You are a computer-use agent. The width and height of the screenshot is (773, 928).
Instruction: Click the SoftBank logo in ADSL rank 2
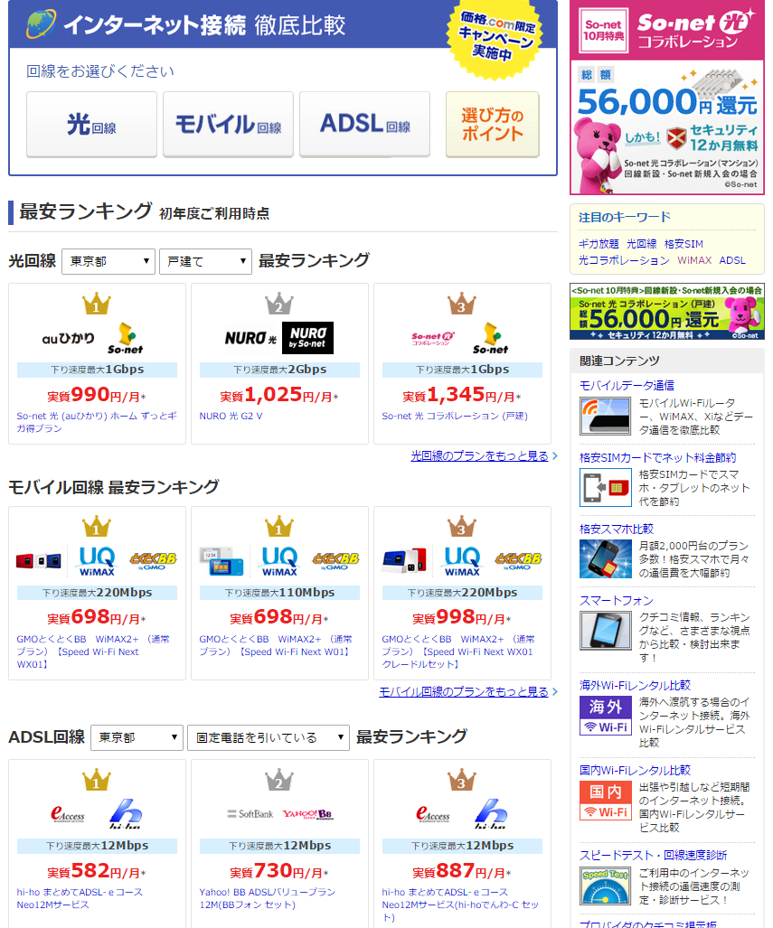pyautogui.click(x=250, y=814)
